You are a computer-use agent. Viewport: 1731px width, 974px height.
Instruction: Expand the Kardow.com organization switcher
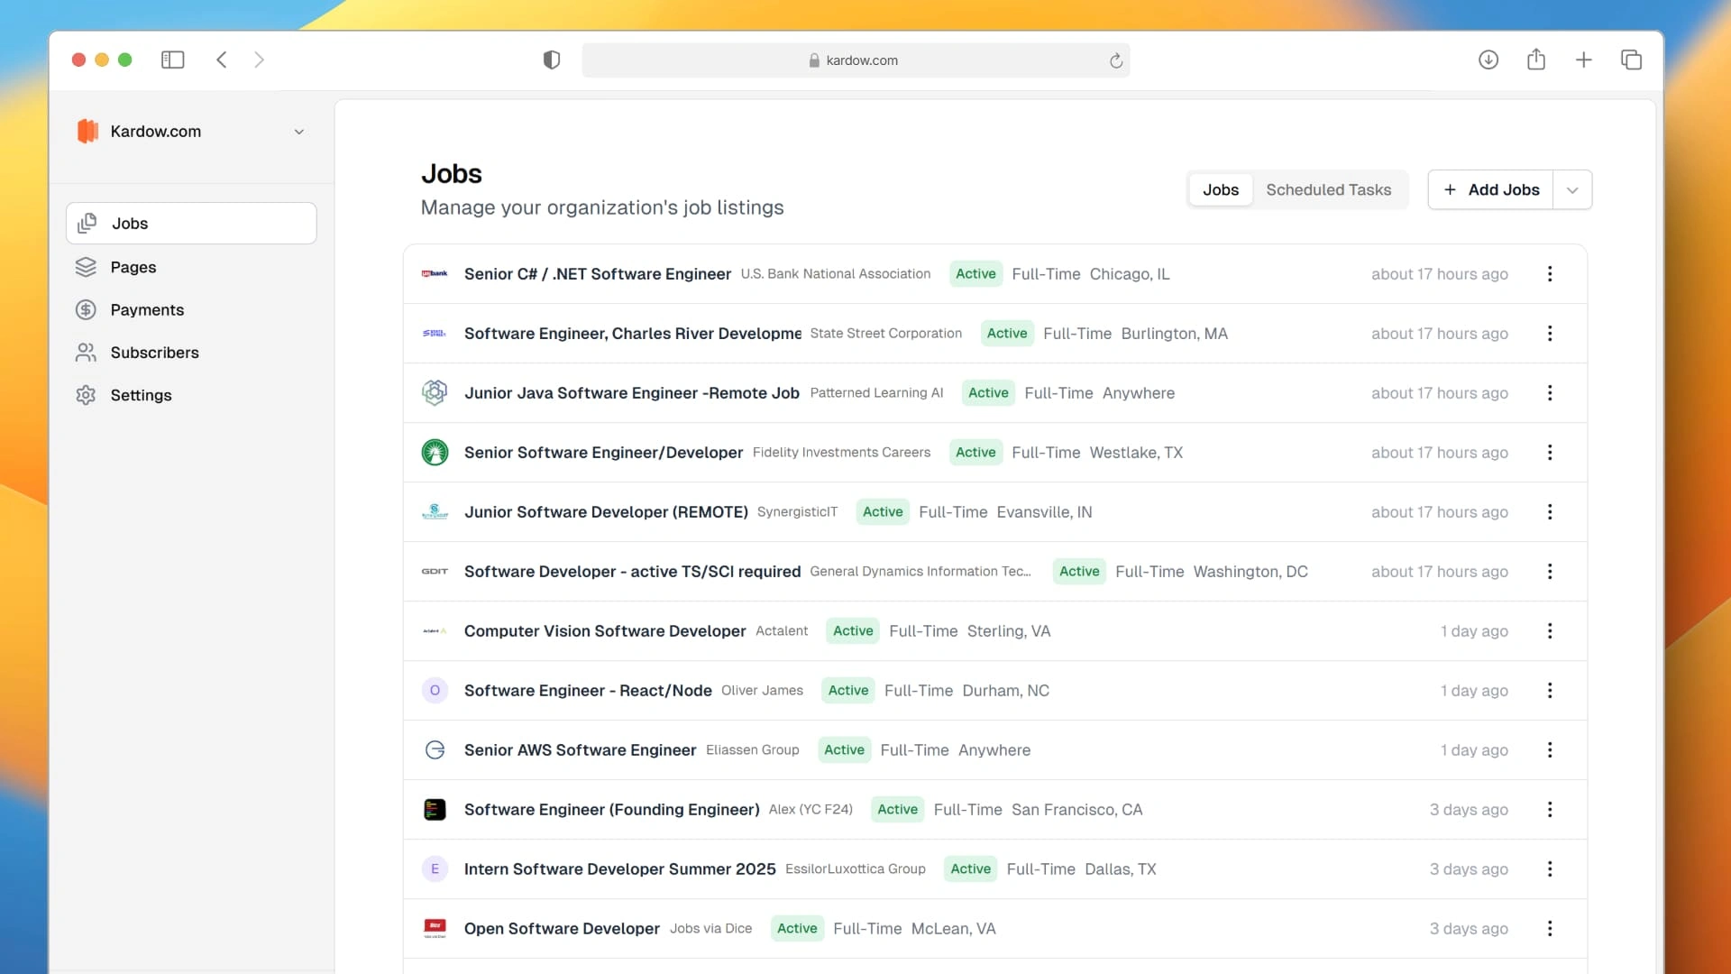(x=298, y=132)
